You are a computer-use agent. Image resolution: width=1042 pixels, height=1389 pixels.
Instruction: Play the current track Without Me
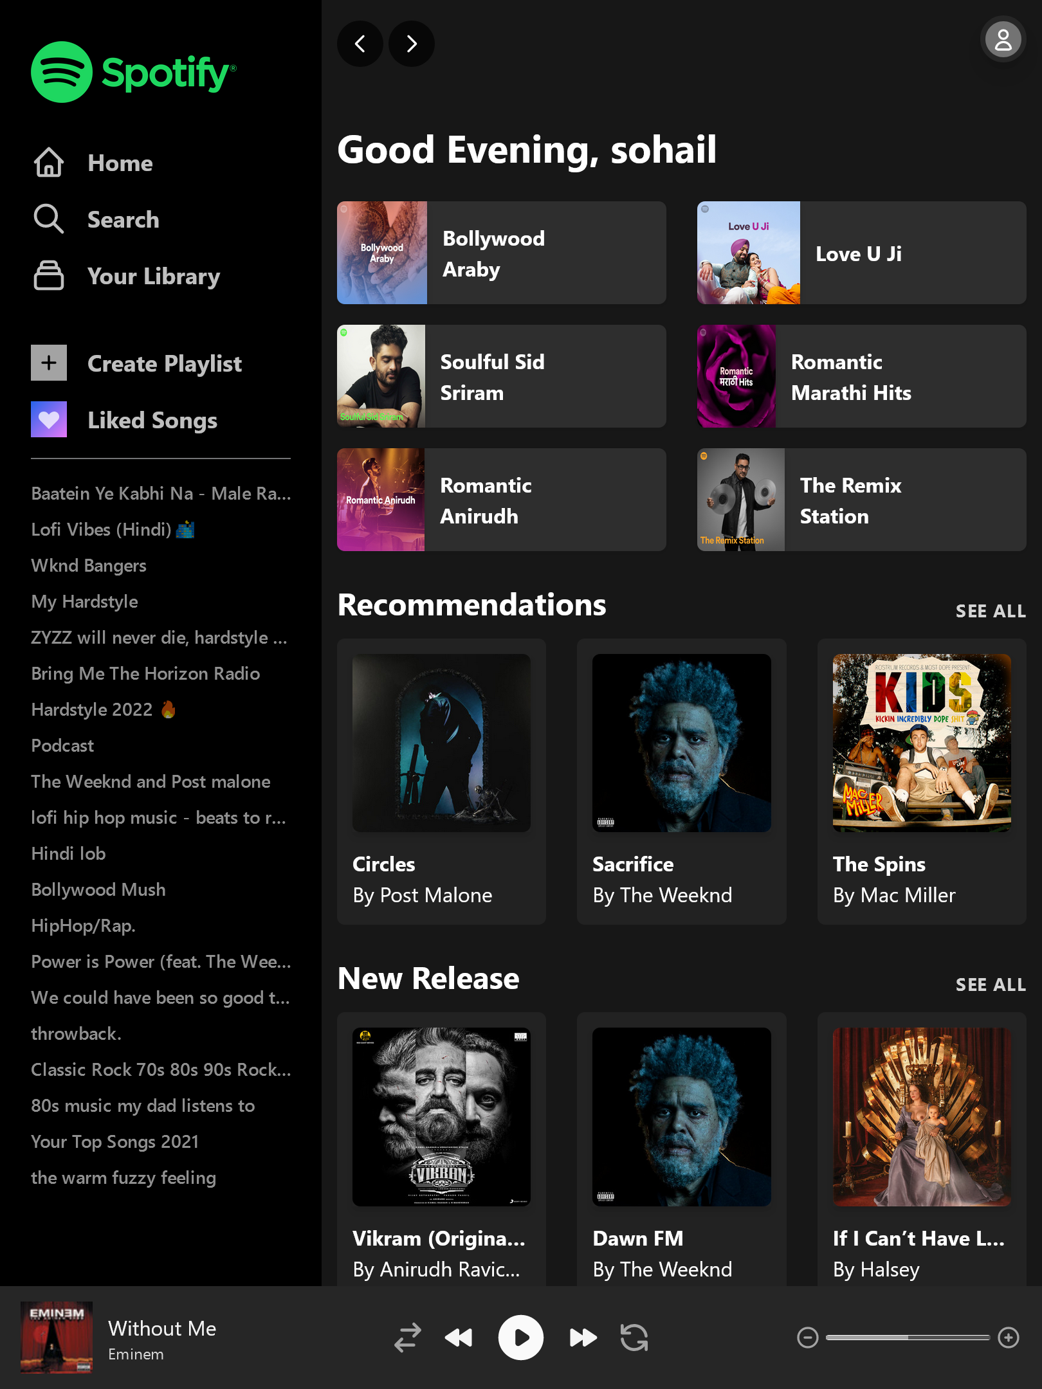click(521, 1338)
